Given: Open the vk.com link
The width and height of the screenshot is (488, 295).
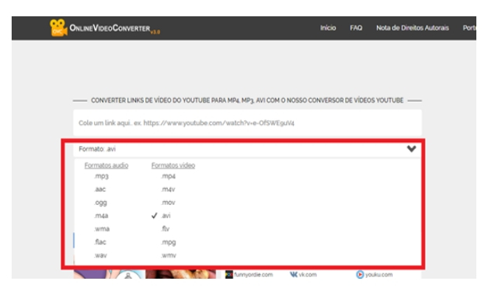Looking at the screenshot, I should click(x=308, y=275).
